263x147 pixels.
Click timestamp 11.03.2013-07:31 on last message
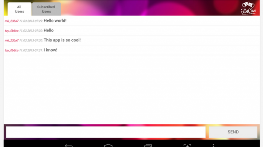[x=31, y=50]
